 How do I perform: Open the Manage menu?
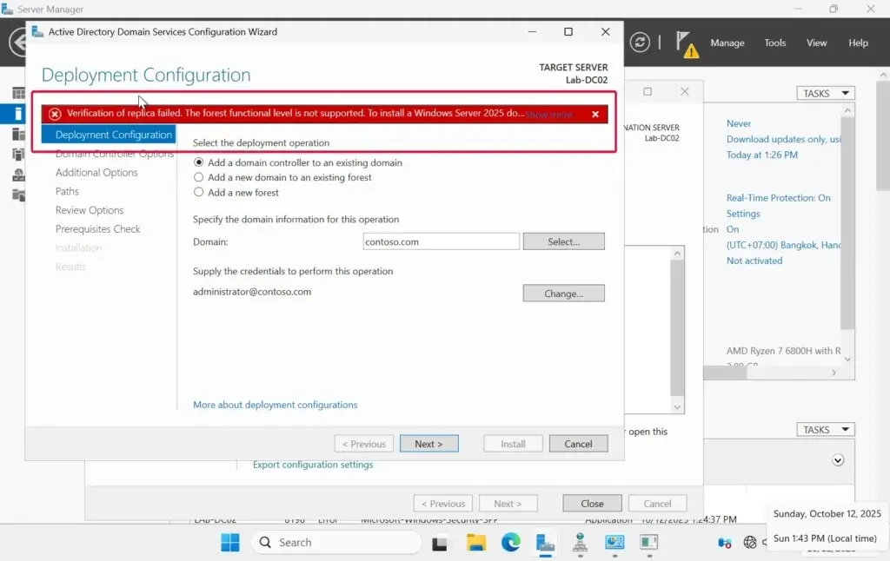[727, 43]
